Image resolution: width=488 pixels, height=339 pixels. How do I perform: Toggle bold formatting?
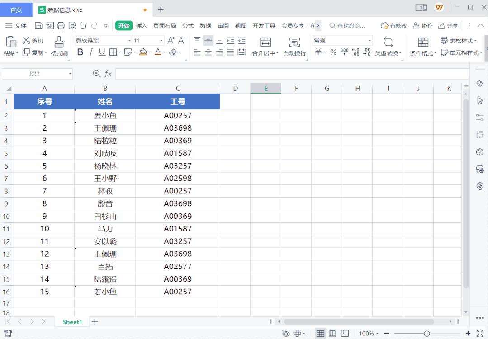[80, 52]
